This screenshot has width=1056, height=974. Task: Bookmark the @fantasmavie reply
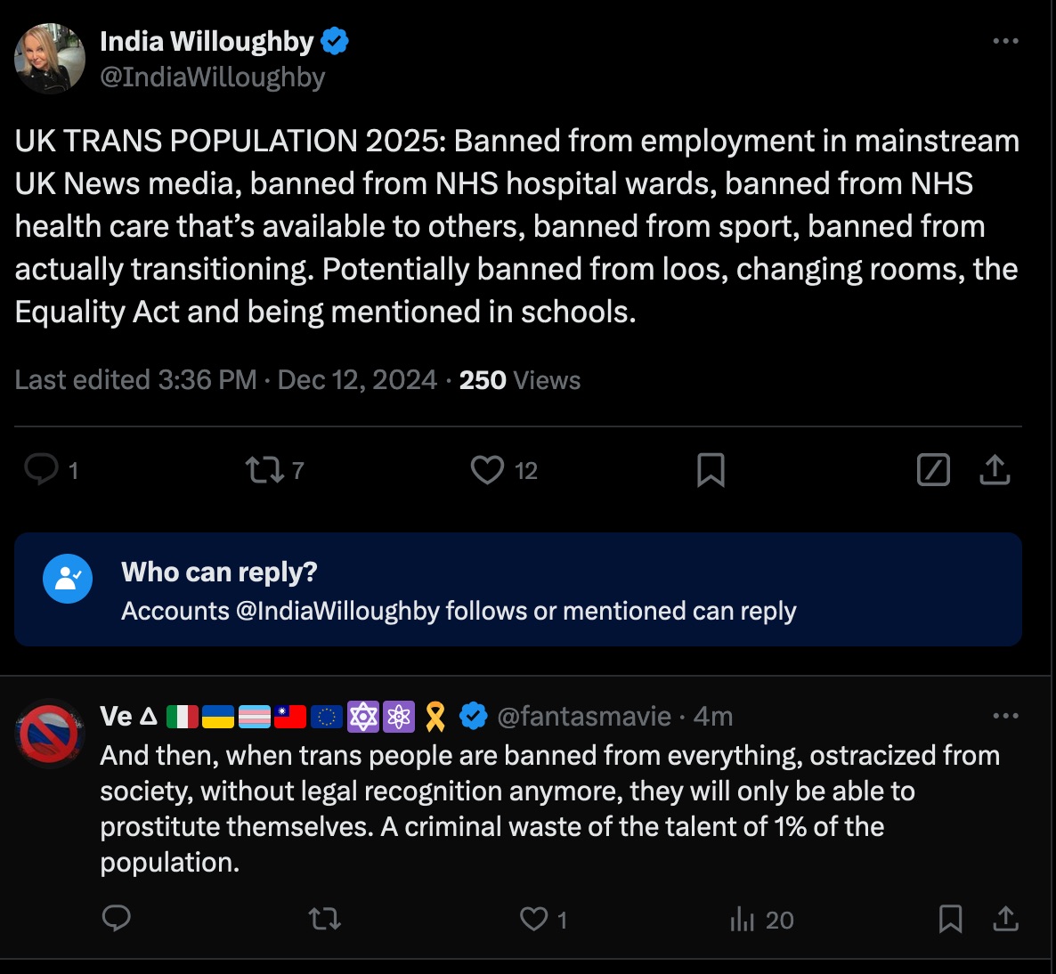(950, 918)
